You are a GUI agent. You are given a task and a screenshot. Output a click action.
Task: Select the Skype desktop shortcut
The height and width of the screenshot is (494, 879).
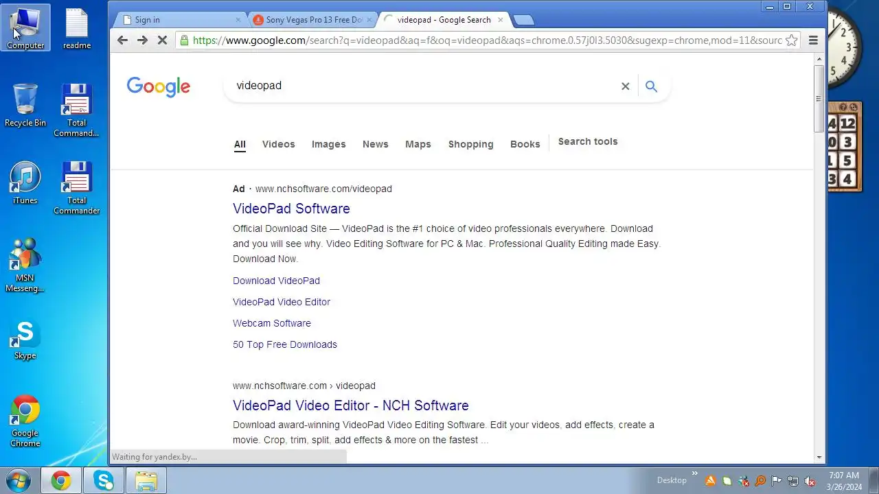point(25,340)
